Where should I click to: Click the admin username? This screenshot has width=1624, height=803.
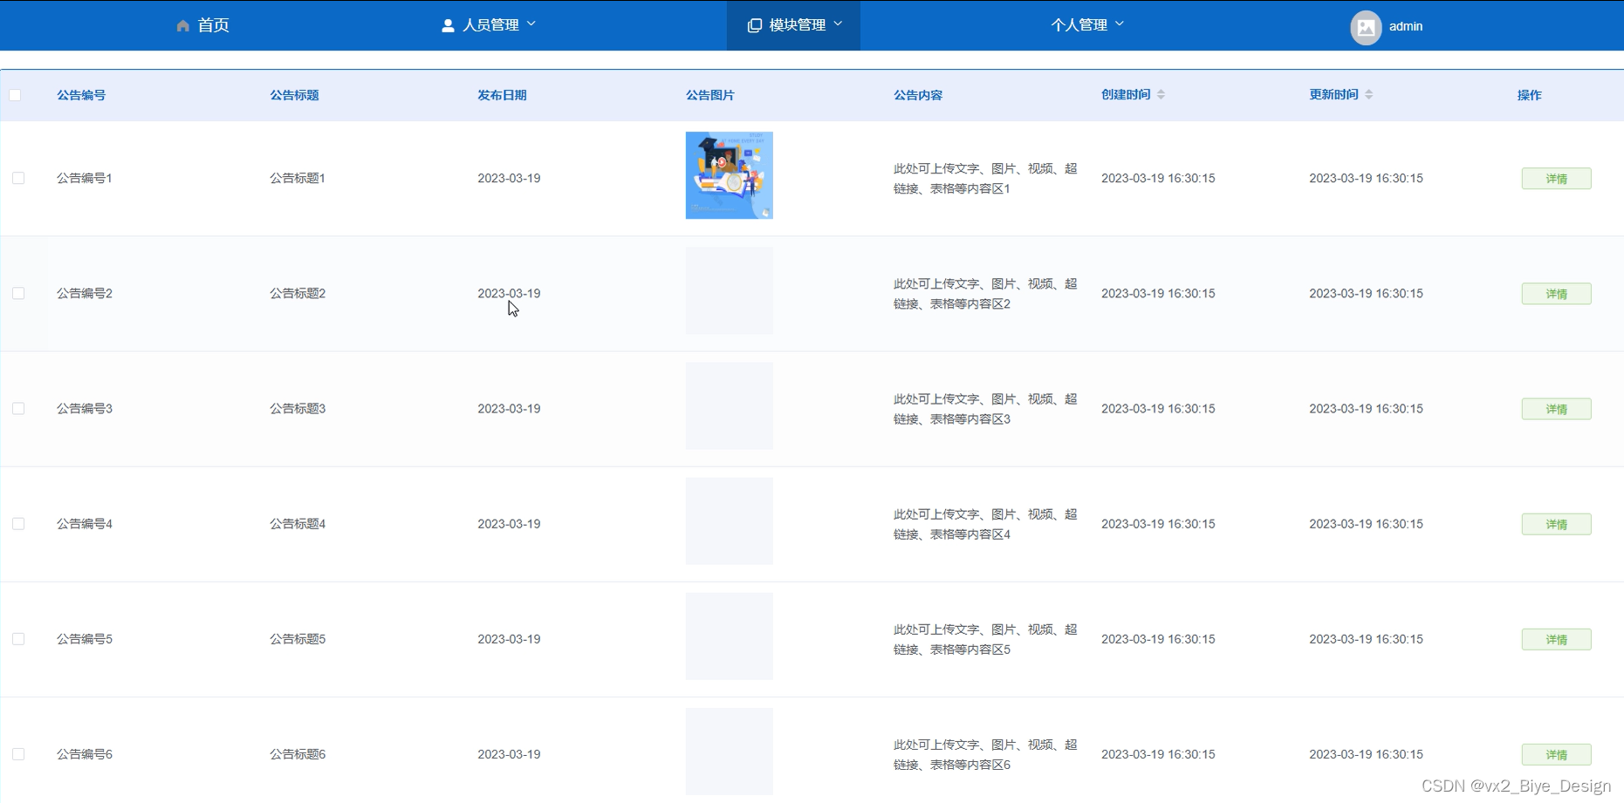tap(1406, 26)
